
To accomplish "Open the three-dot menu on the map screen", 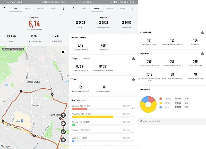I will pyautogui.click(x=64, y=8).
